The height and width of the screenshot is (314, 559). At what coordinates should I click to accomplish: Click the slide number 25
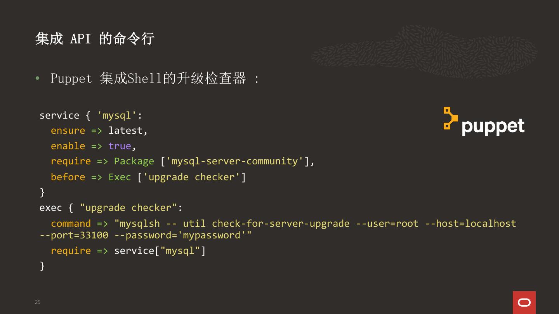[38, 302]
